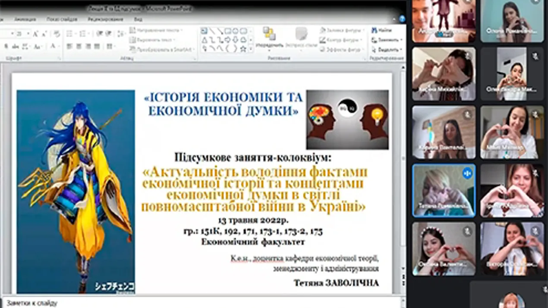This screenshot has width=548, height=308.
Task: Click the Increase Font Size icon
Action: (x=36, y=33)
